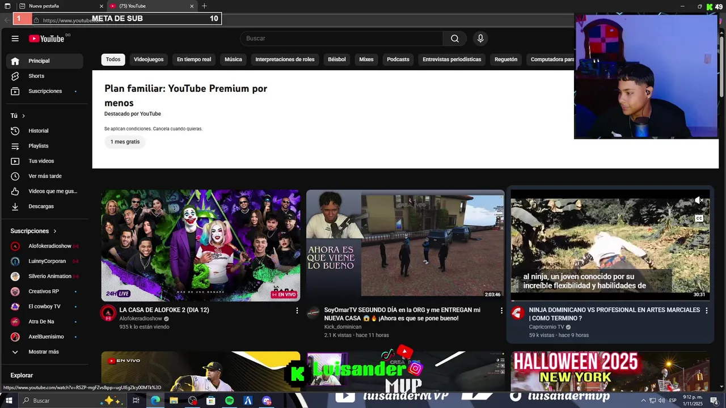Open Spotify from the taskbar
726x408 pixels.
point(229,401)
